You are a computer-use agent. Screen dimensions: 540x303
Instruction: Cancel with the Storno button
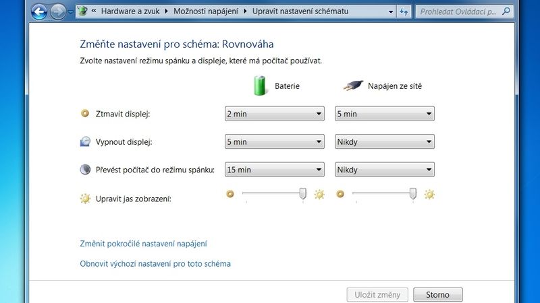tap(437, 295)
